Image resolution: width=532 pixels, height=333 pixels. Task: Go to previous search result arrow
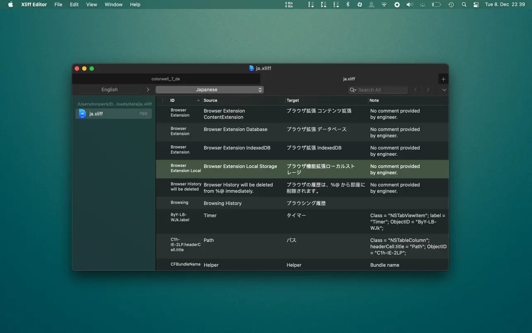(x=415, y=90)
